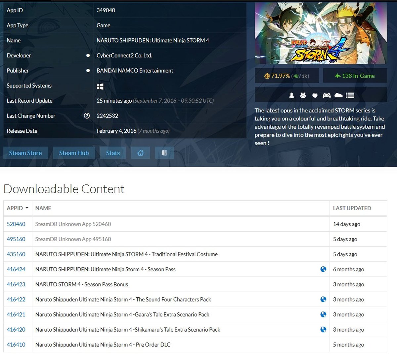Sort by the LAST UPDATED column header

click(352, 208)
